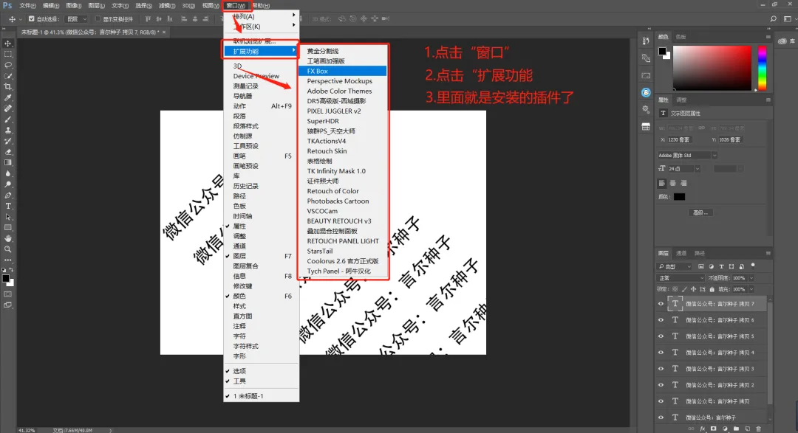The height and width of the screenshot is (433, 798).
Task: Hide the 拷贝 3 text layer
Action: point(661,369)
